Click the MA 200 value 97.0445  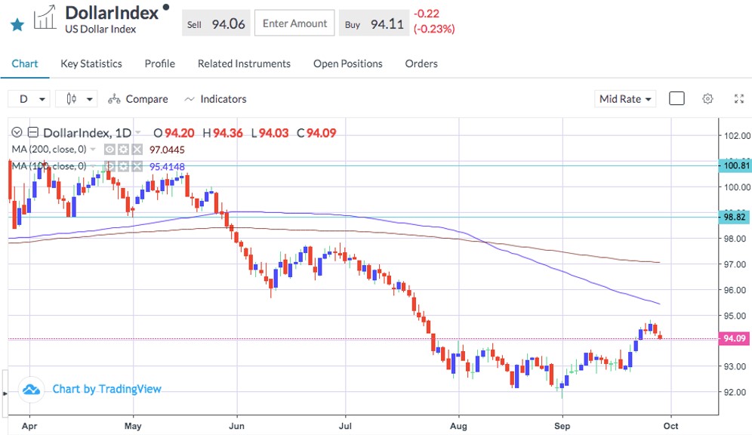[x=167, y=150]
